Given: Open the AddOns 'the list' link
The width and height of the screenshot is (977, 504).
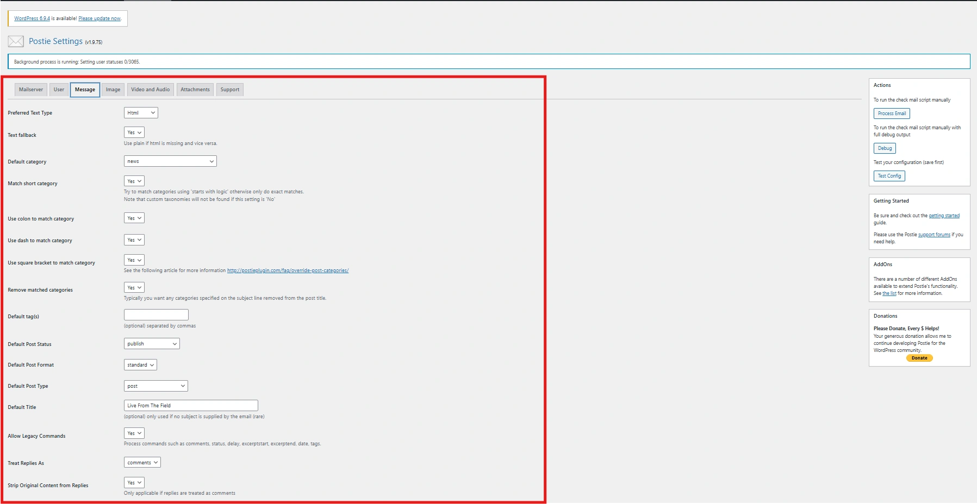Looking at the screenshot, I should click(889, 293).
